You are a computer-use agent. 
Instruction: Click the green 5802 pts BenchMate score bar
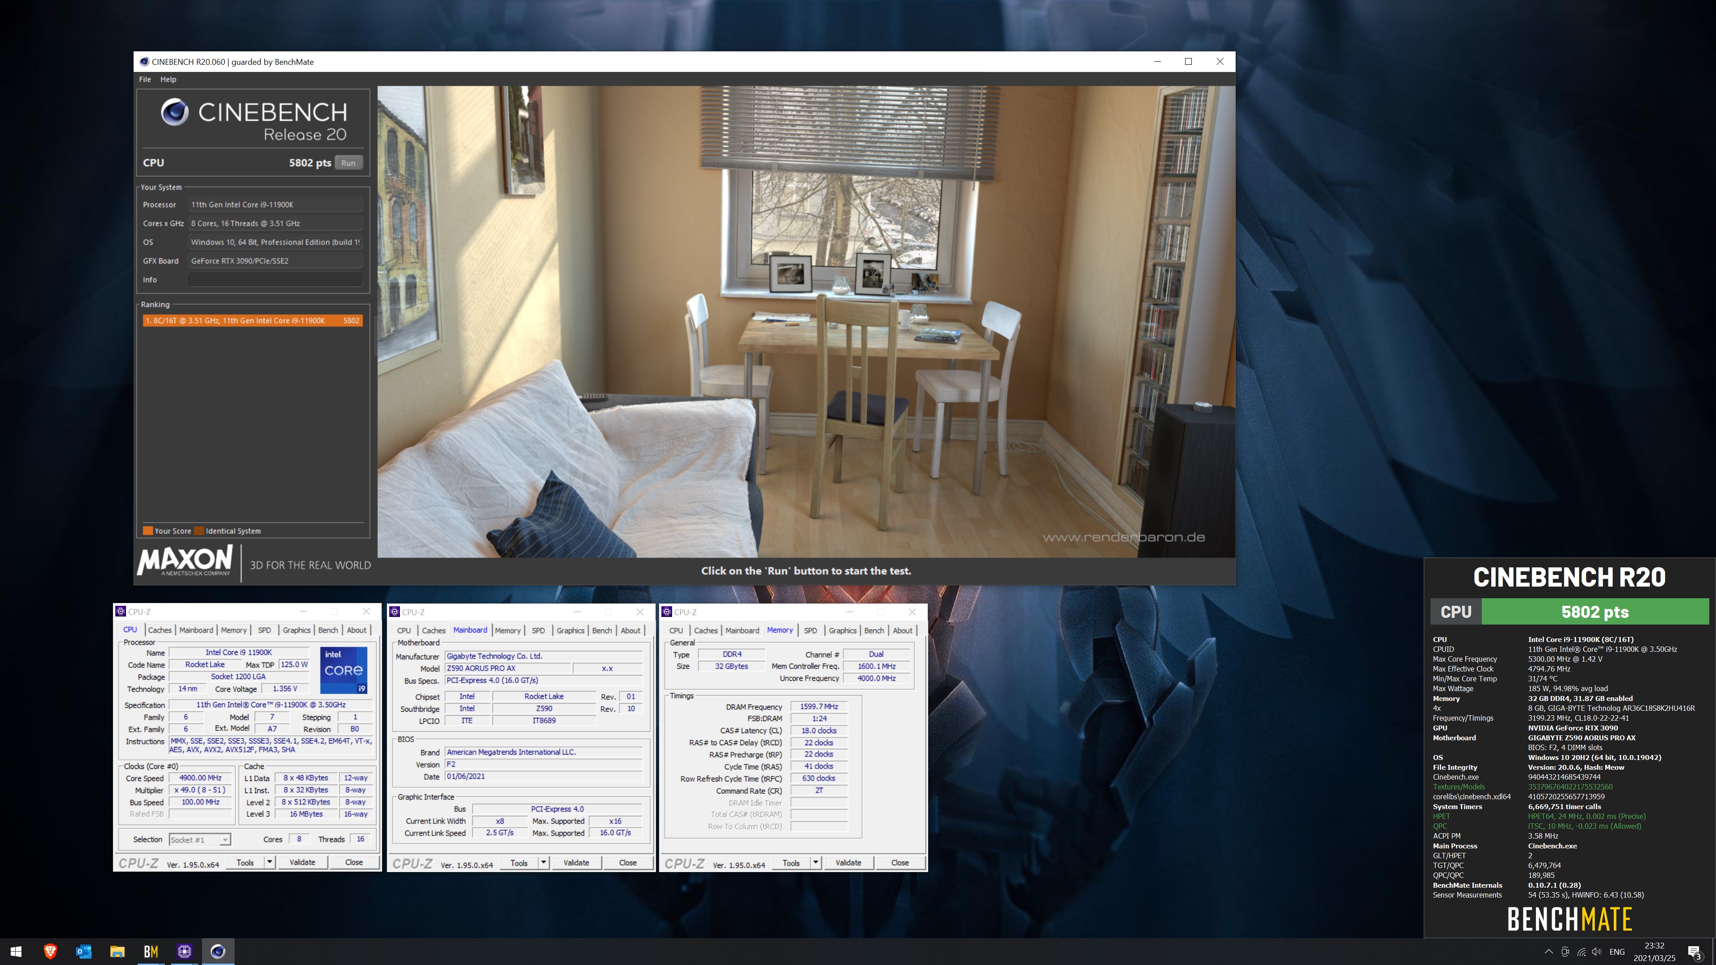click(1595, 612)
